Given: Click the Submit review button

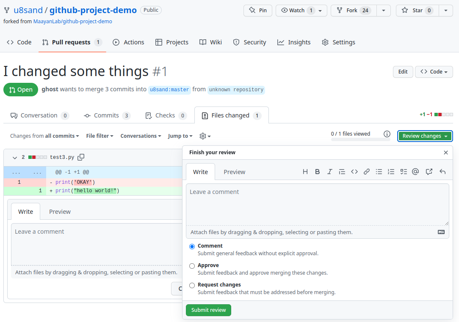Looking at the screenshot, I should tap(208, 310).
